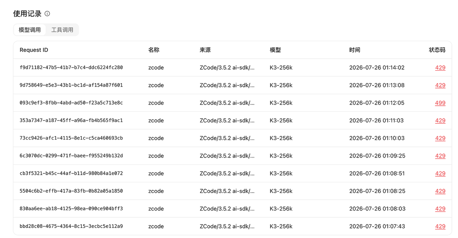Click the info icon beside 使用记录

pos(47,13)
